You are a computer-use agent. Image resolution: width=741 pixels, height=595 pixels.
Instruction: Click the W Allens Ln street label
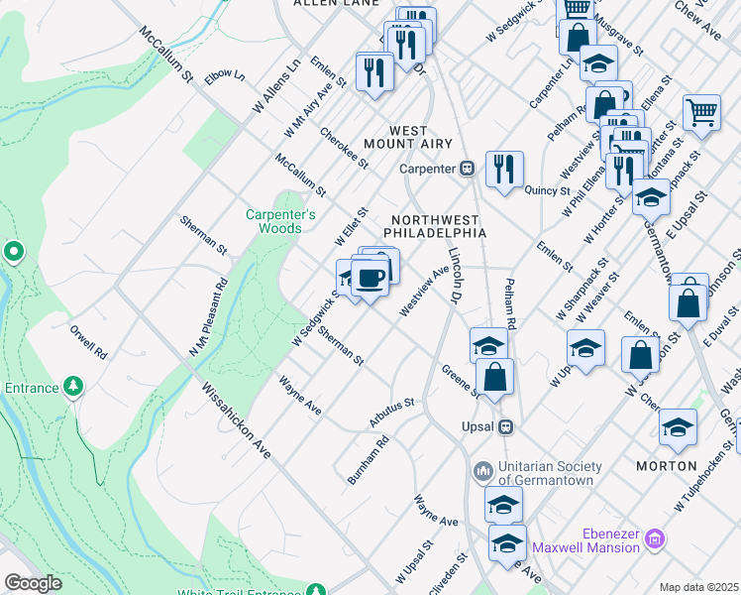276,85
